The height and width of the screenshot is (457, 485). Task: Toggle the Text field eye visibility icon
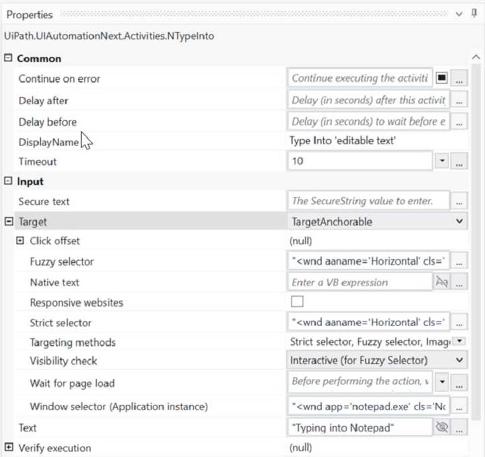442,427
